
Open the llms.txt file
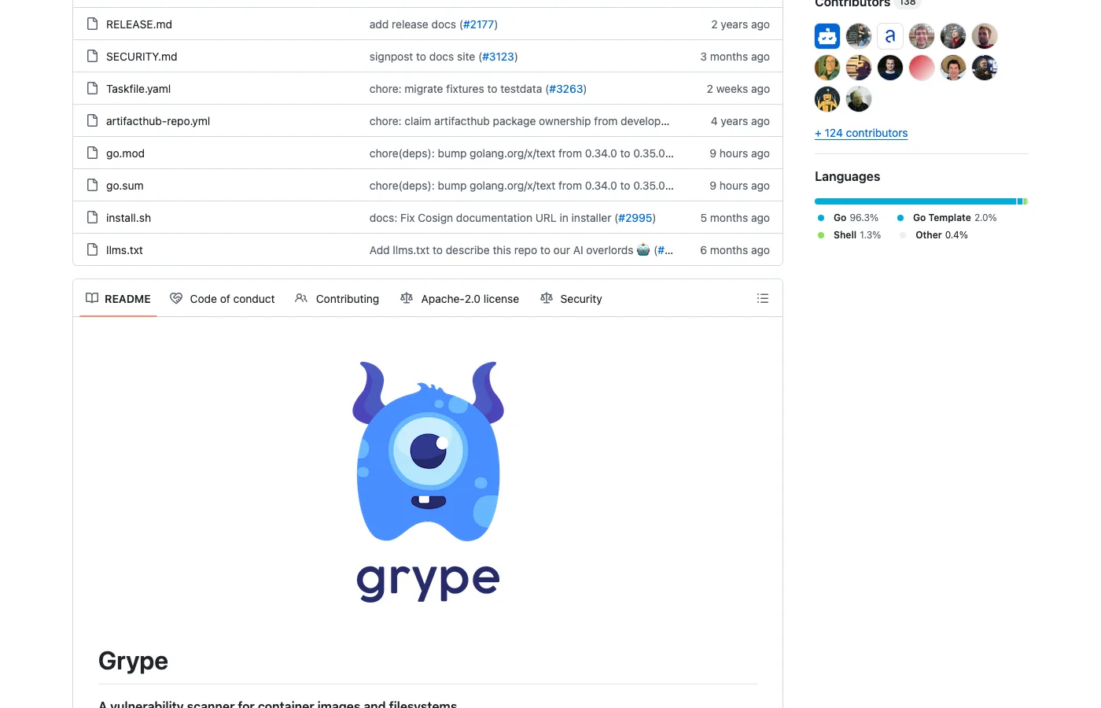(x=124, y=249)
